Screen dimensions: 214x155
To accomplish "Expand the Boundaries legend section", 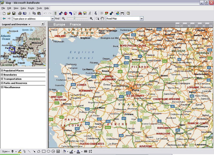I will pos(2,75).
